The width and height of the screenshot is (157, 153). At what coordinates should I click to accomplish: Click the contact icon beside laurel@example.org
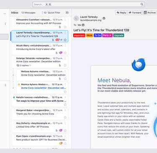coord(104,18)
